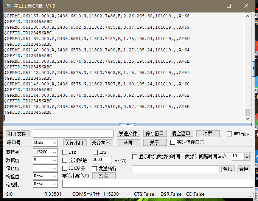The image size is (258, 201).
Task: Enable 定时发送 timed sending
Action: [65, 160]
